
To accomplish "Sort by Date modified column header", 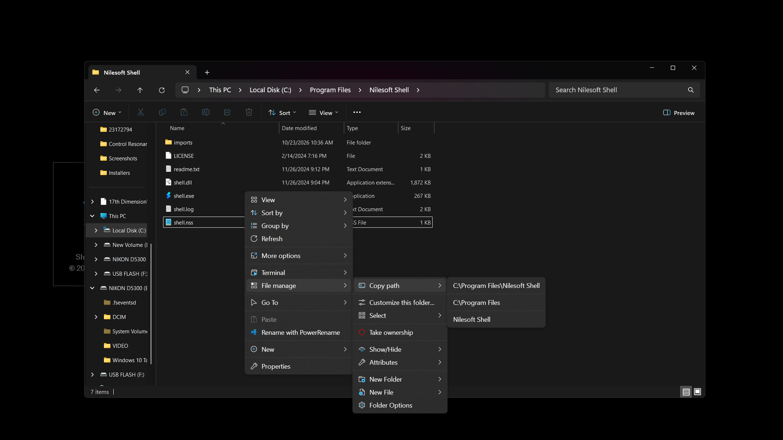I will click(x=311, y=128).
